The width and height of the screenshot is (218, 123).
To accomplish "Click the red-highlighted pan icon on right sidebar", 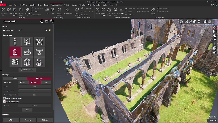I will click(215, 27).
